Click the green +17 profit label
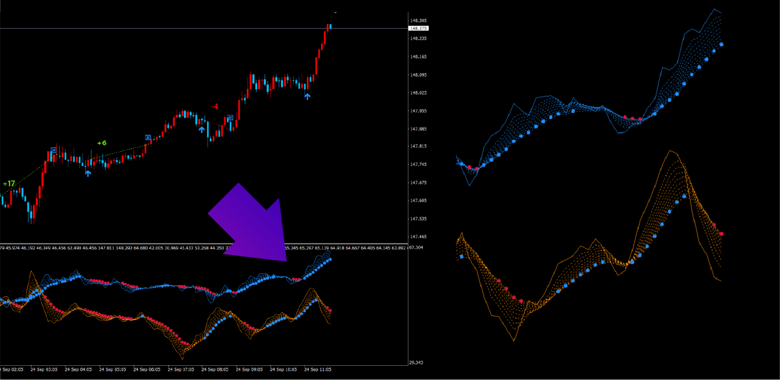This screenshot has width=780, height=380. pos(9,184)
